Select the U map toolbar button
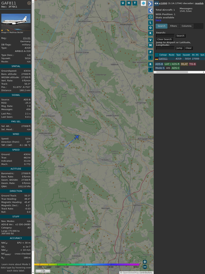 [x=123, y=3]
